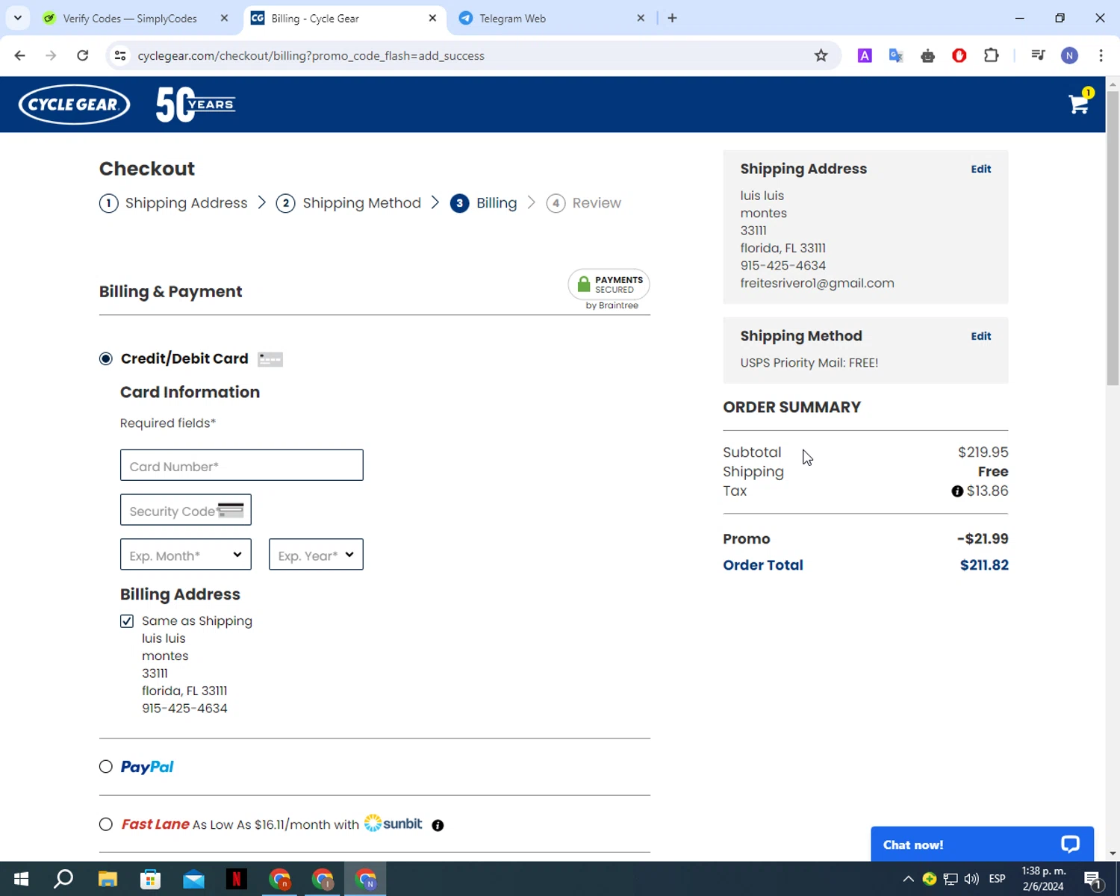Open the Windows notification center
The height and width of the screenshot is (896, 1120).
click(1092, 879)
